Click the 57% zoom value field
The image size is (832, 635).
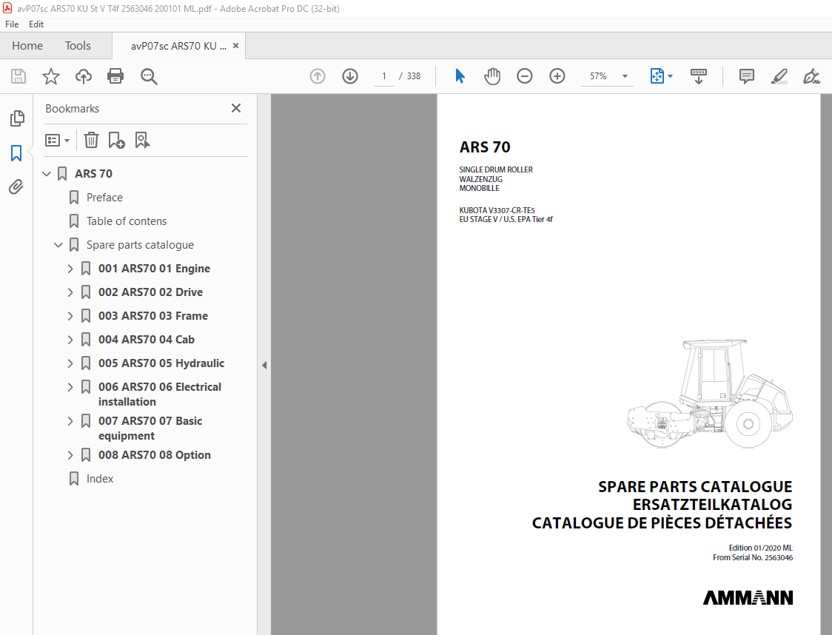[598, 76]
